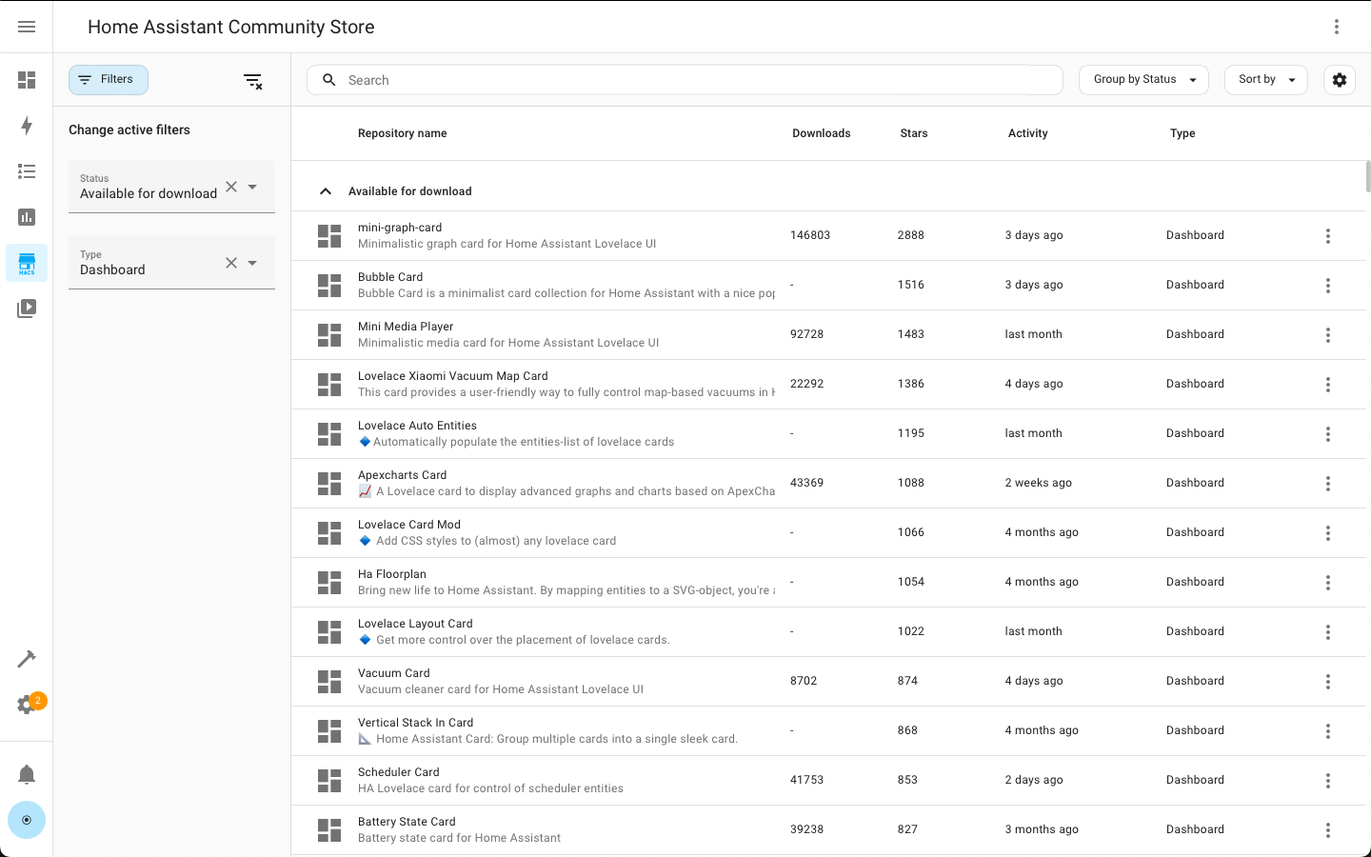Collapse the Available for download section
This screenshot has width=1371, height=857.
(x=326, y=190)
